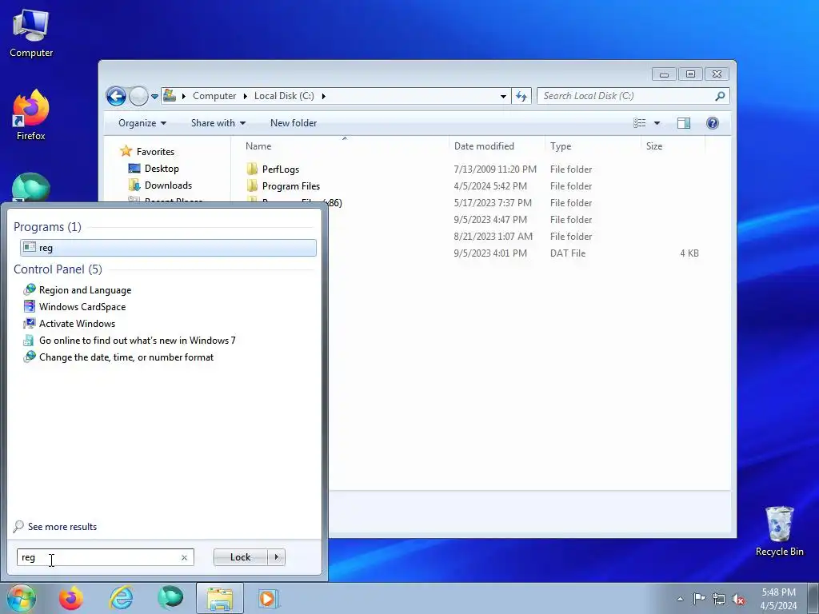Click the DAT File type cell
This screenshot has height=614, width=819.
coord(568,253)
